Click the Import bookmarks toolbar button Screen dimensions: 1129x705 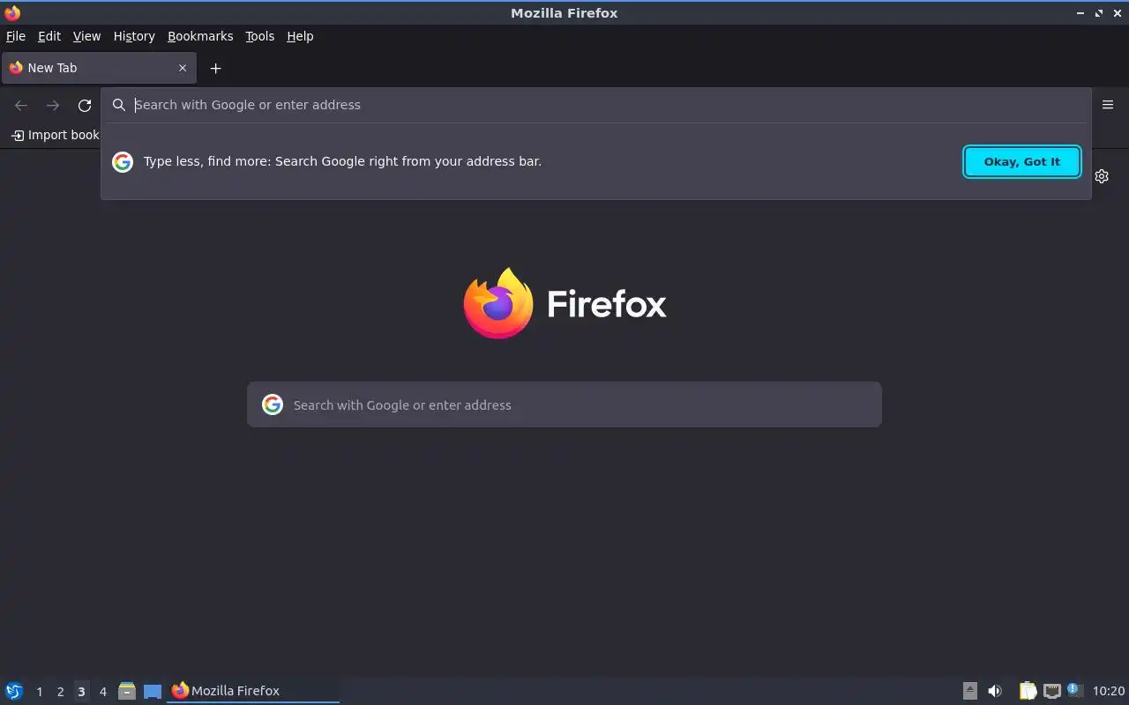point(55,135)
